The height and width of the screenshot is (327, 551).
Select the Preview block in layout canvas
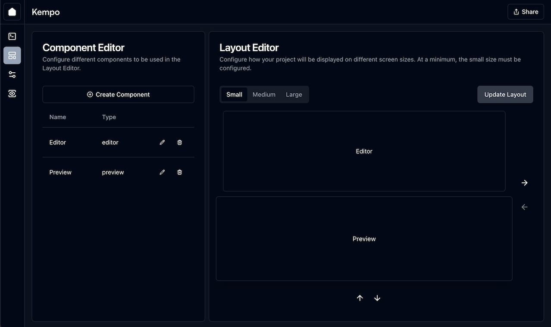point(364,239)
